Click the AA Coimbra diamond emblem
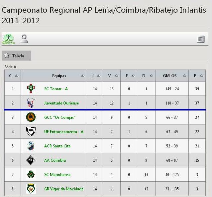 tap(31, 160)
